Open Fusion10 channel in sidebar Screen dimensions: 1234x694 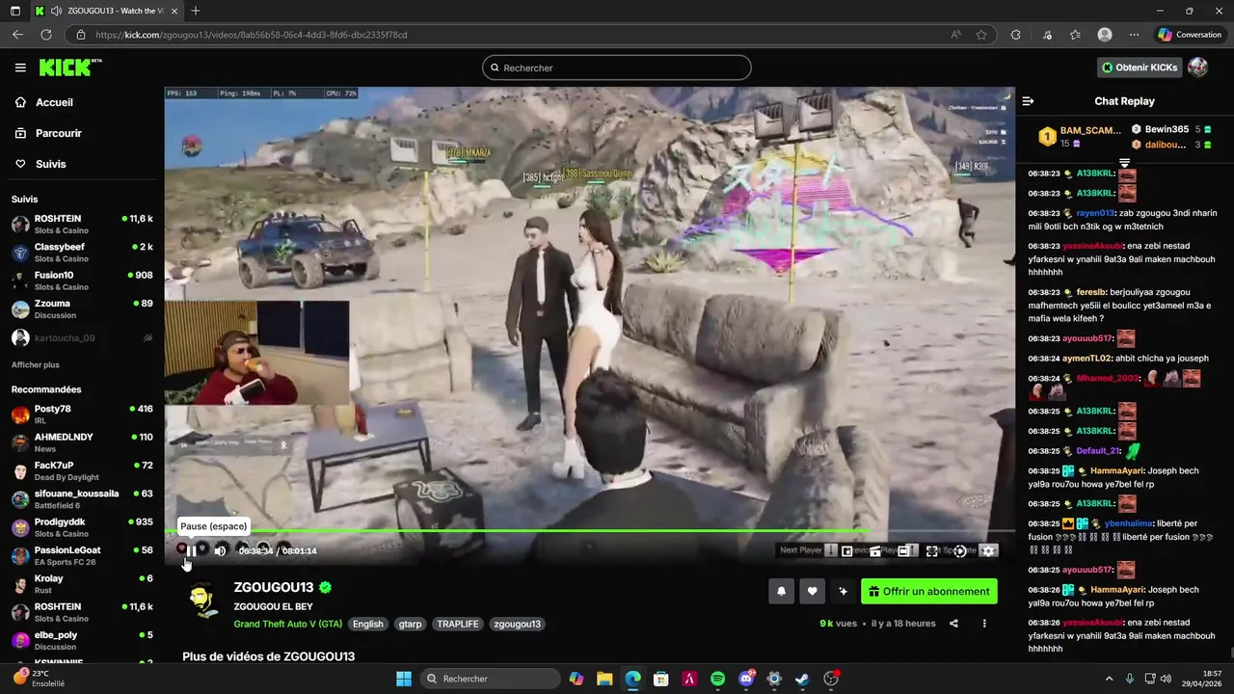[82, 280]
